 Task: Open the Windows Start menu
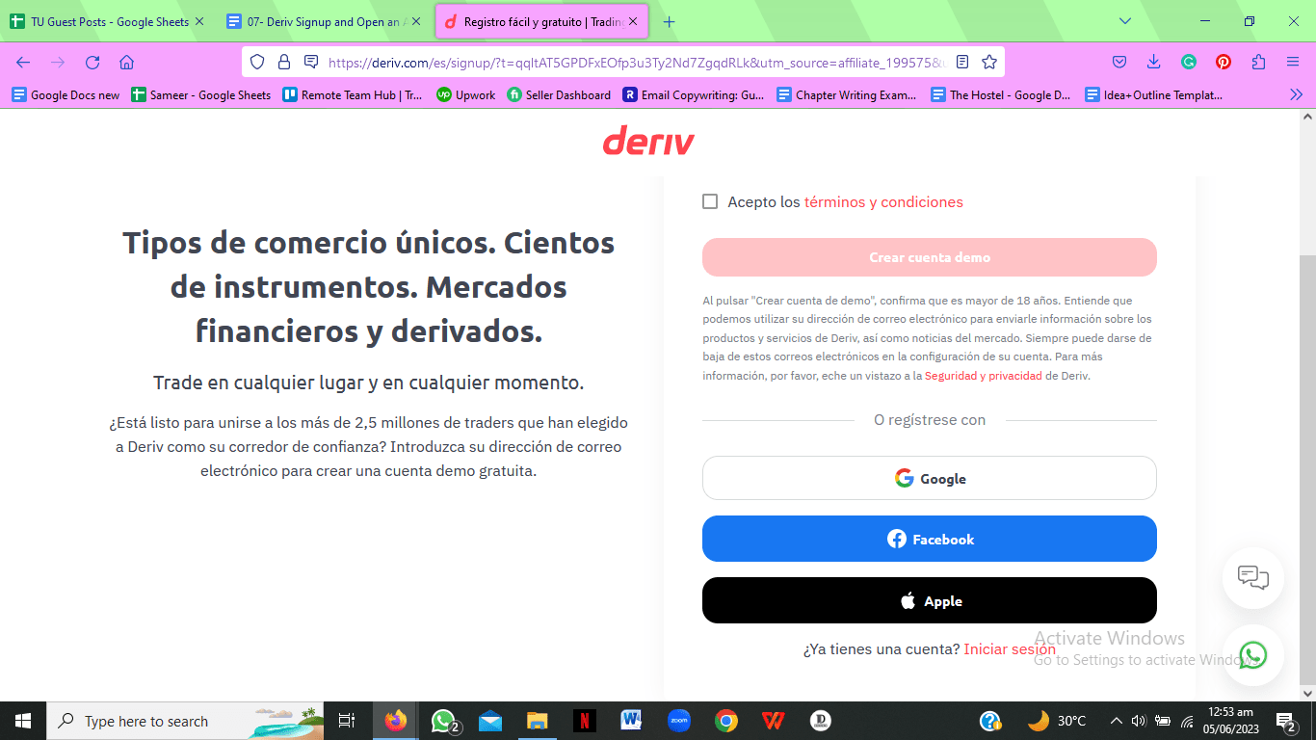(23, 721)
